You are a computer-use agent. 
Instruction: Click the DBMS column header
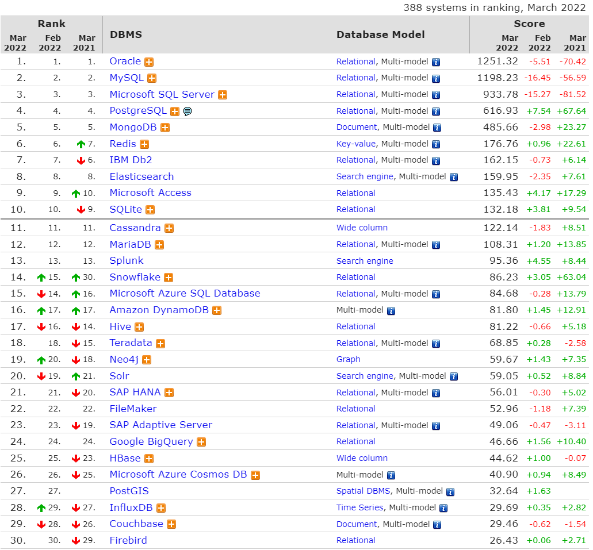[126, 35]
